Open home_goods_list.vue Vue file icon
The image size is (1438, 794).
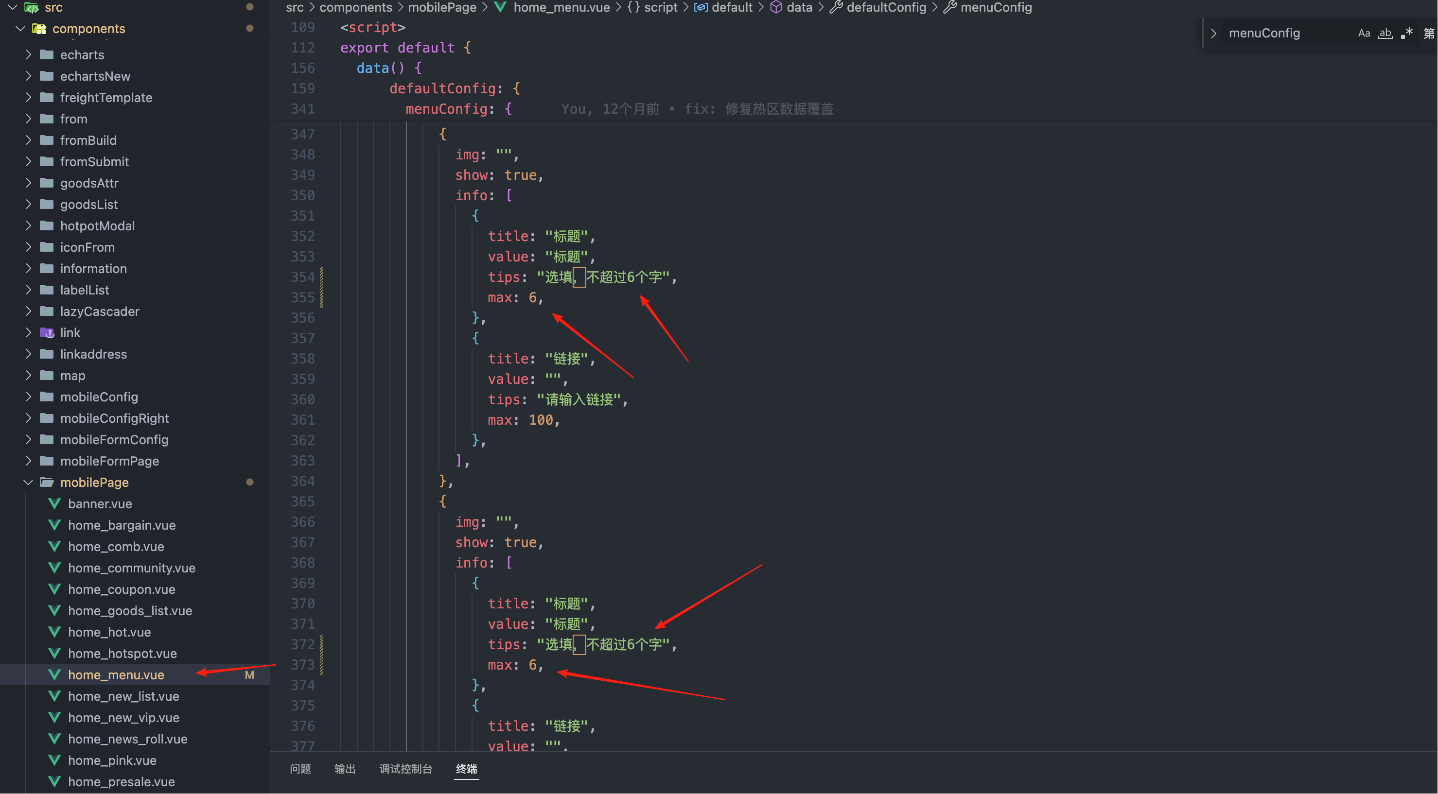54,611
